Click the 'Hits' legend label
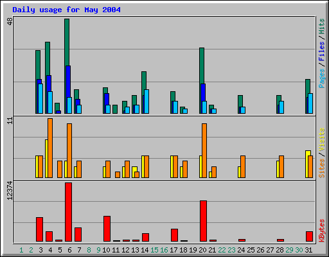329x257 pixels. click(x=321, y=26)
